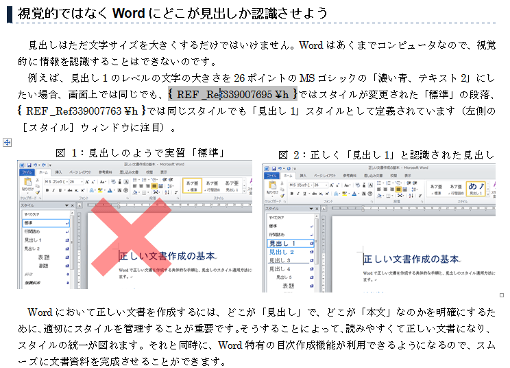Image resolution: width=510 pixels, height=368 pixels.
Task: Click the Underline button in Figure 1's ribbon
Action: 60,190
